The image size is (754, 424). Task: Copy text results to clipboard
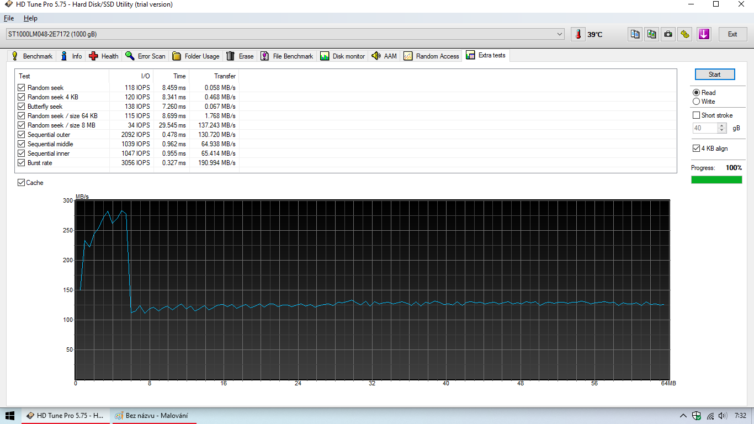tap(635, 34)
